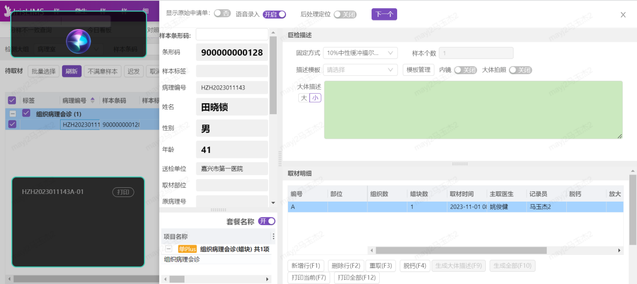Collapse the 组织病理会诊 (1) group row

coord(13,114)
